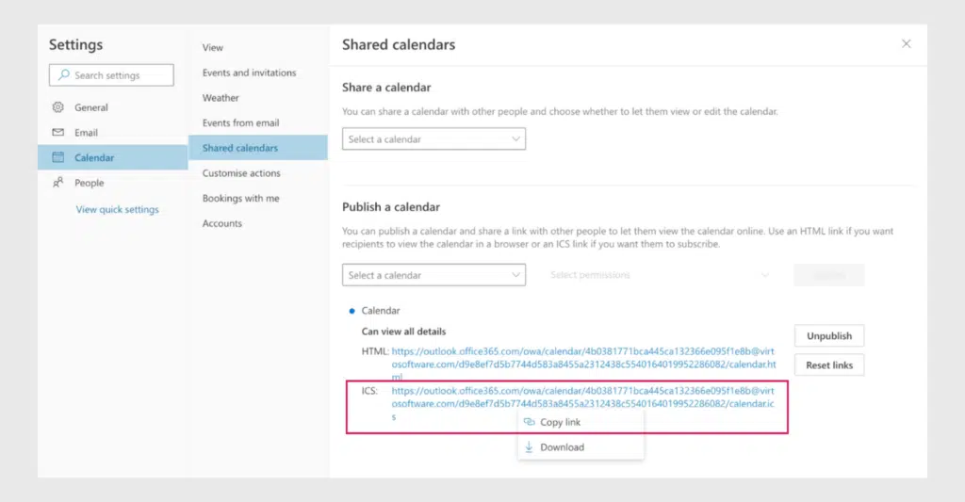
Task: Open Bookings with me settings
Action: click(240, 199)
